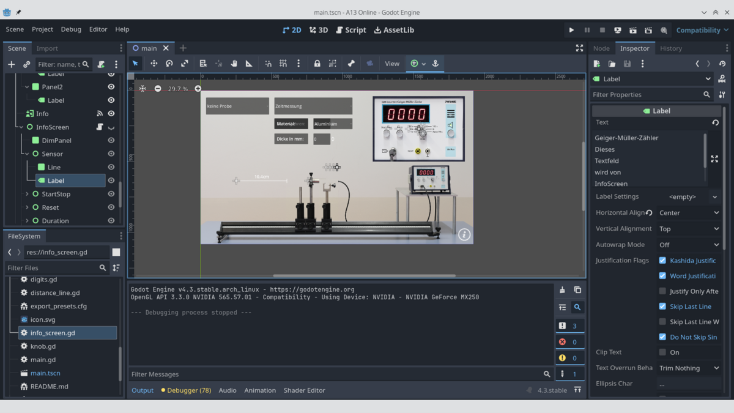Open the AssetLib workspace
The height and width of the screenshot is (413, 734).
[x=394, y=30]
